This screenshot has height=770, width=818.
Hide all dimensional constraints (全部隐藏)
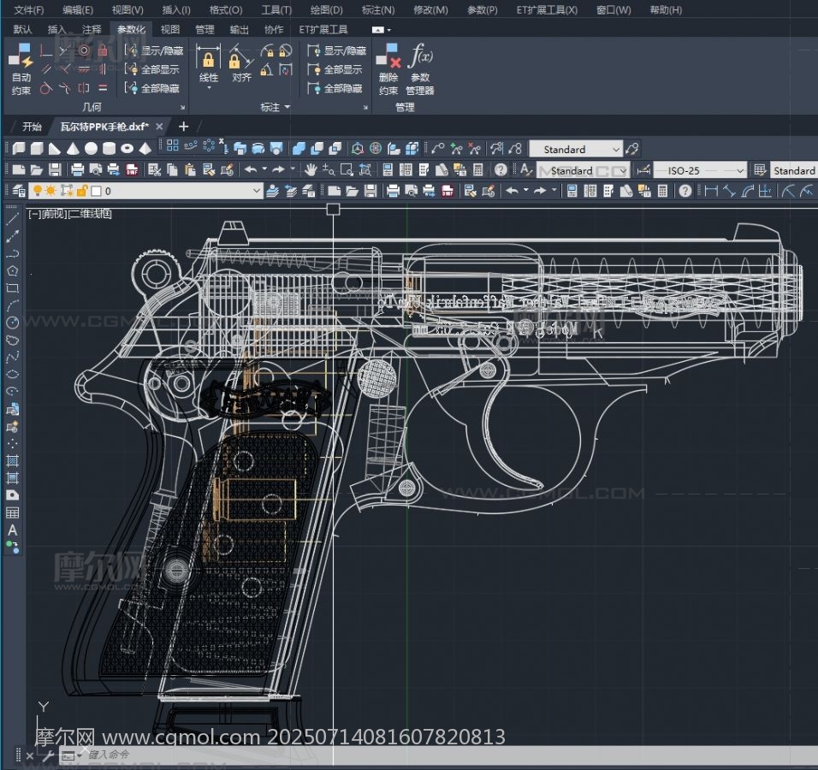click(335, 88)
